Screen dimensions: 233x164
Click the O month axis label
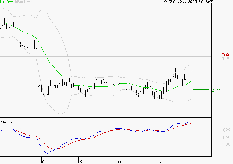[x=119, y=162]
